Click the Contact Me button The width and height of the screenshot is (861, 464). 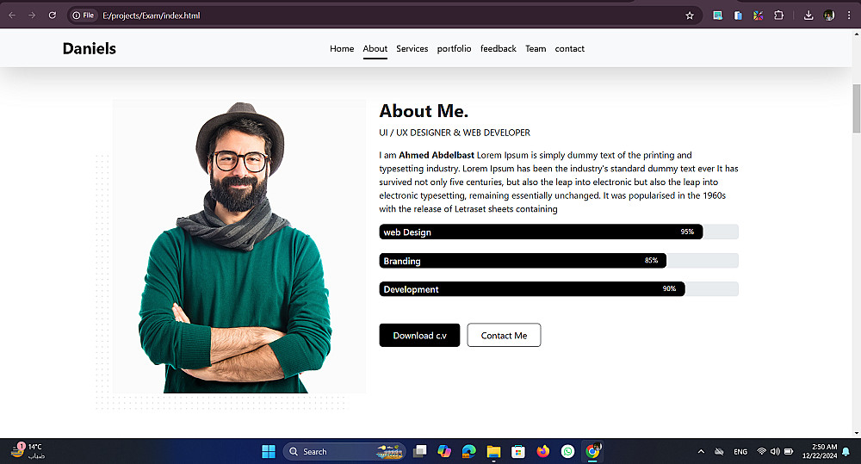(x=504, y=335)
